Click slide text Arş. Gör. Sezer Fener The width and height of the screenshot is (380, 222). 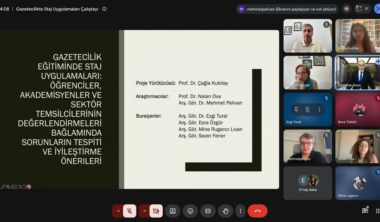202,136
